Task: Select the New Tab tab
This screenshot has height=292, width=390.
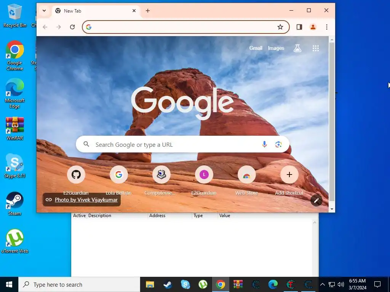Action: (x=96, y=11)
